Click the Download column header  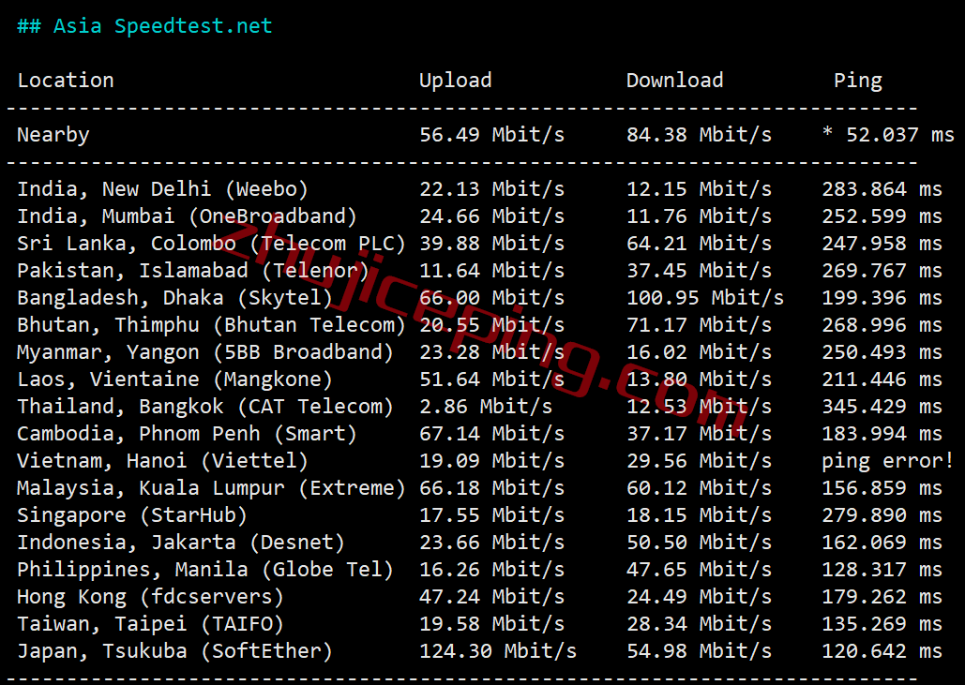click(x=674, y=80)
